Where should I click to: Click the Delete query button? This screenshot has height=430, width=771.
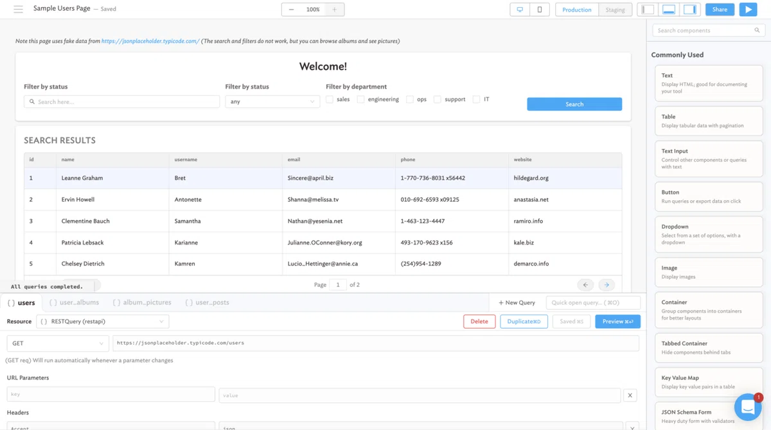tap(479, 322)
